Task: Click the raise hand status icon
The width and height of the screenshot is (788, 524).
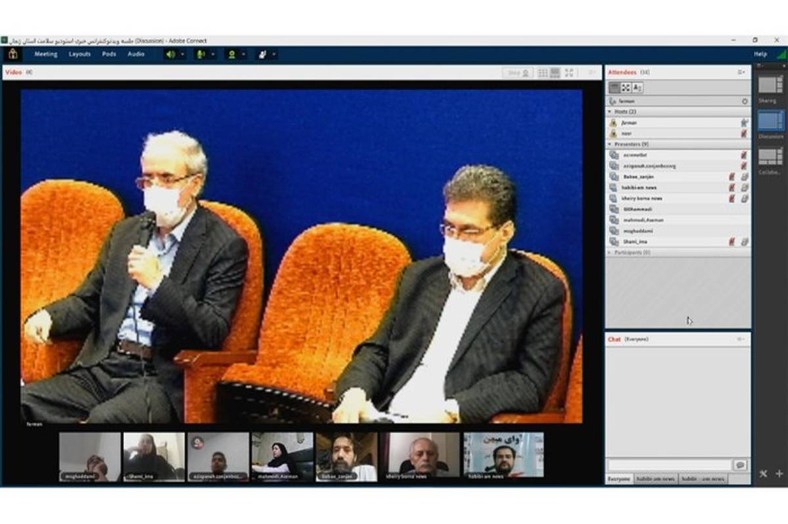Action: point(262,54)
